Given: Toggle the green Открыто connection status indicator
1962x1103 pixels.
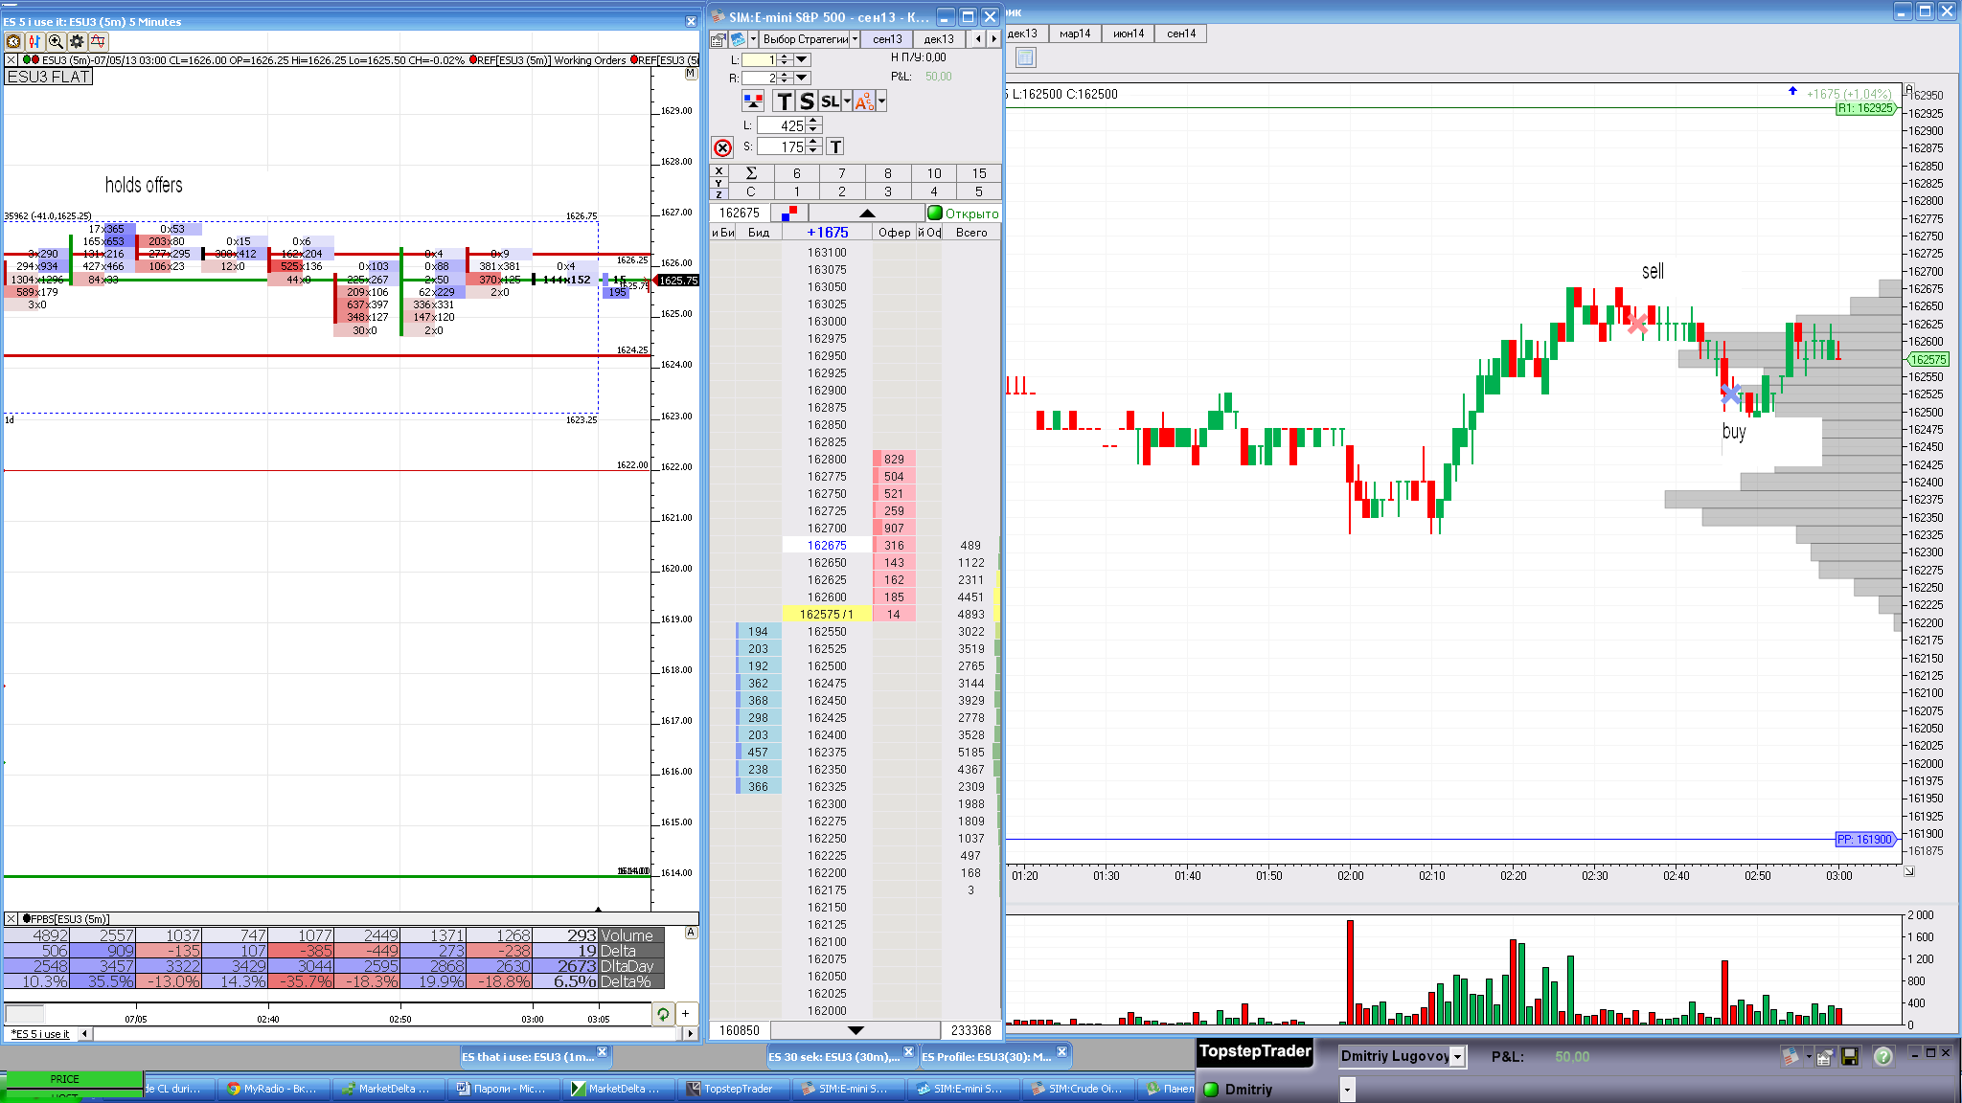Looking at the screenshot, I should click(x=935, y=213).
